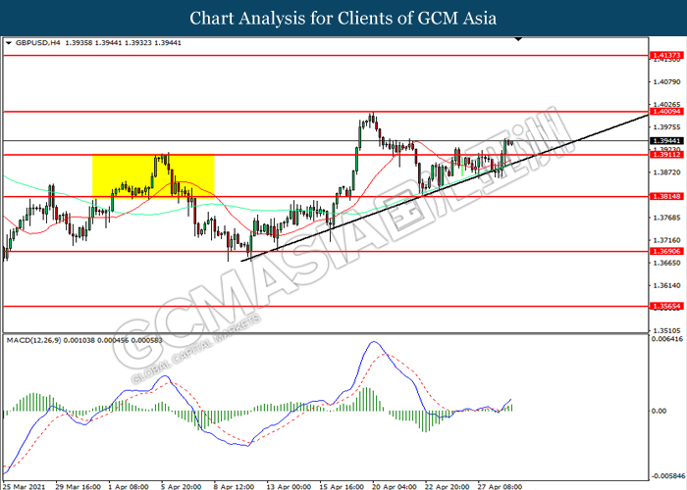This screenshot has width=687, height=490.
Task: Click the Chart Analysis for Clients header title
Action: (x=343, y=19)
